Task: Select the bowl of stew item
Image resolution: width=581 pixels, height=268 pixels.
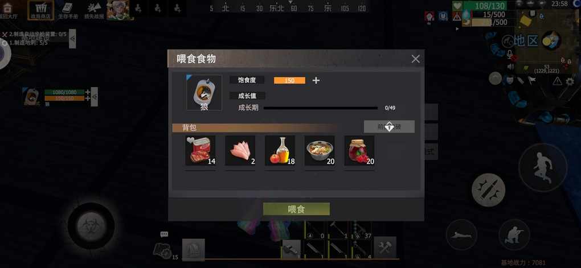Action: pyautogui.click(x=320, y=150)
